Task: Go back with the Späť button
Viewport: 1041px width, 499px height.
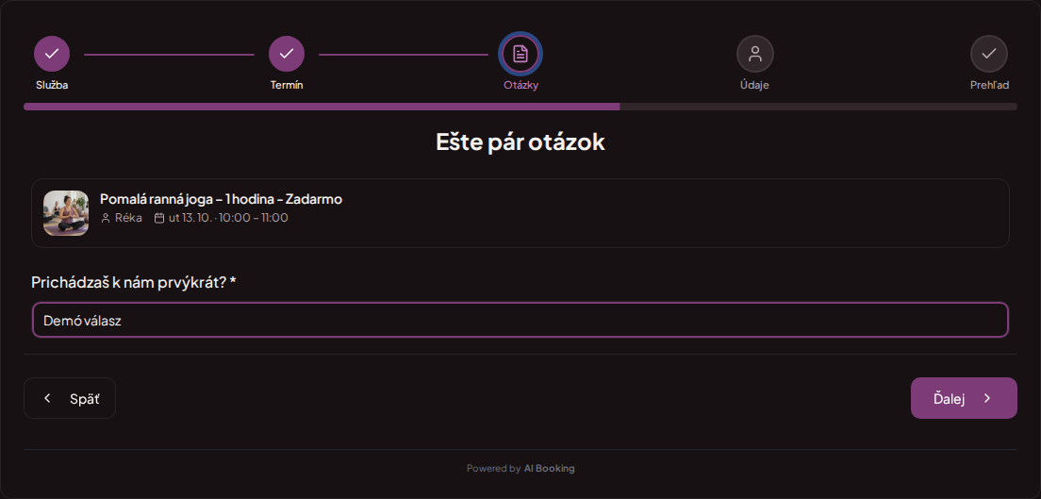Action: 70,398
